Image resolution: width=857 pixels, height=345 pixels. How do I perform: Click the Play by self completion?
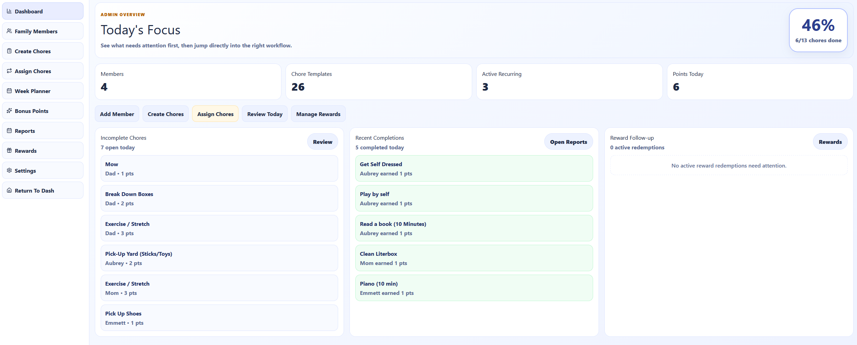coord(474,198)
